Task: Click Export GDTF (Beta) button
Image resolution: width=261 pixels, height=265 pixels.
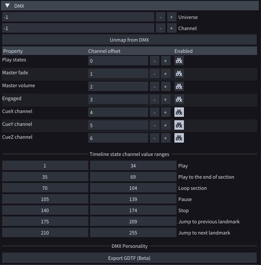Action: click(130, 258)
